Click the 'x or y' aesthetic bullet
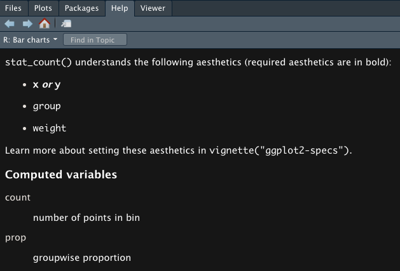 47,84
